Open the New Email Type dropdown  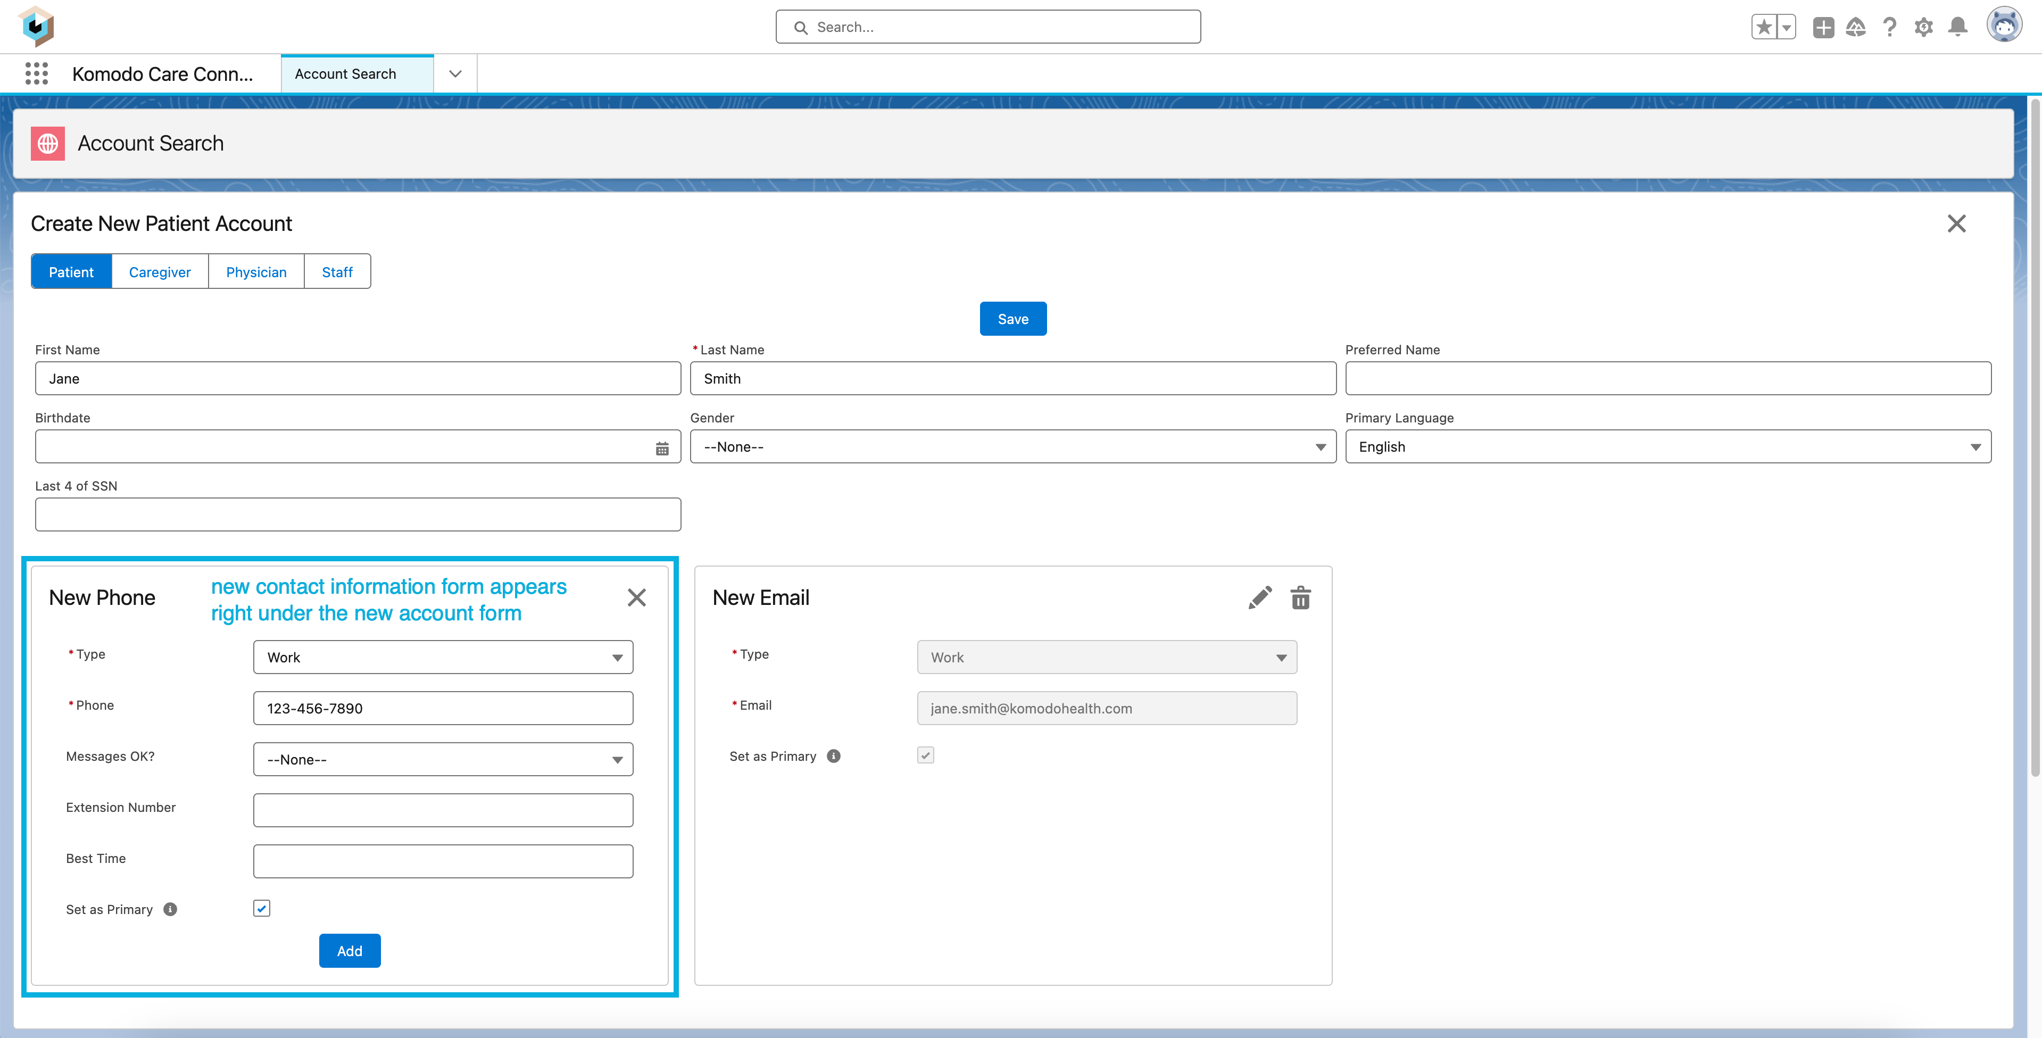point(1107,658)
